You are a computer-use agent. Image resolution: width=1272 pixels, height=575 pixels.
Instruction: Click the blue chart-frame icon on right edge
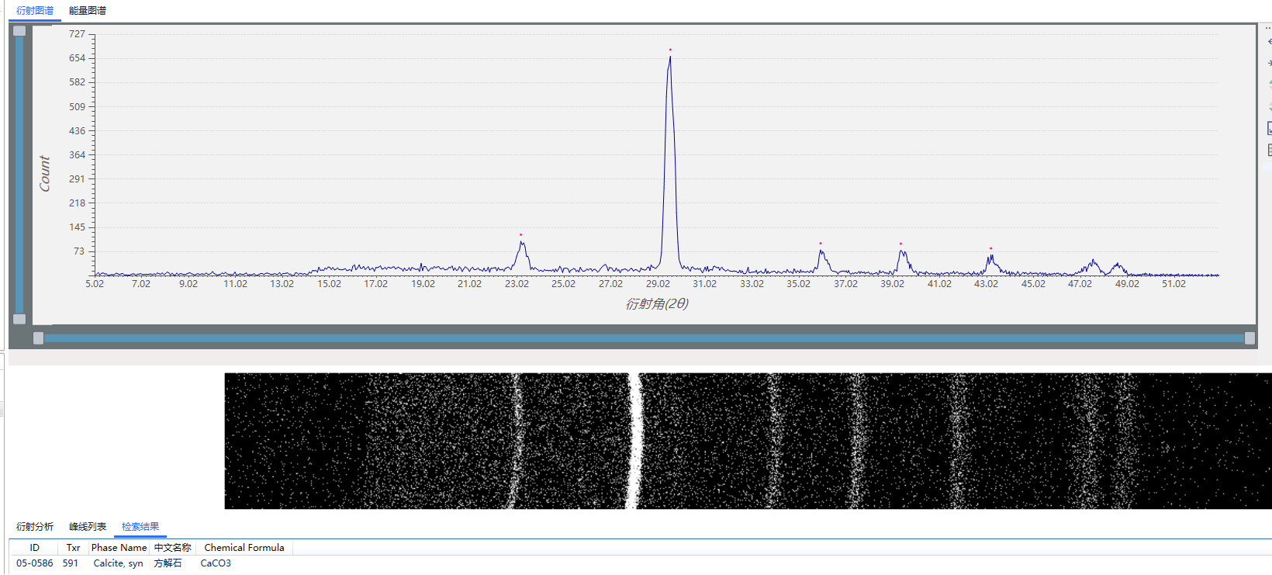[x=1269, y=128]
